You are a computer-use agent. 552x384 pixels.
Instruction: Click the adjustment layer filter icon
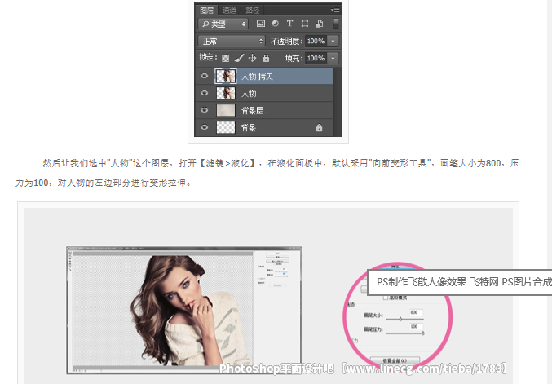276,24
